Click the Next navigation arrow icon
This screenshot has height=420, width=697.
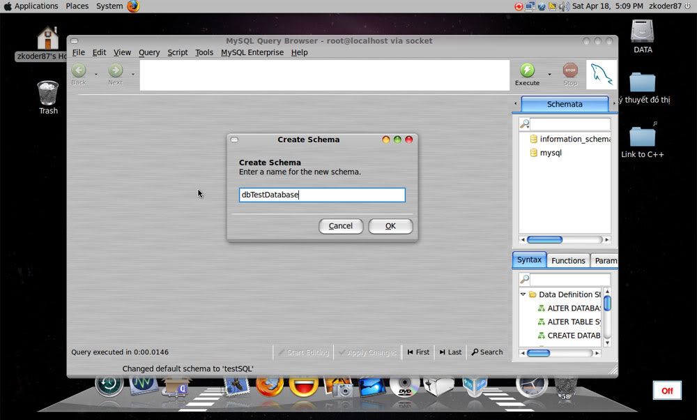pos(115,70)
